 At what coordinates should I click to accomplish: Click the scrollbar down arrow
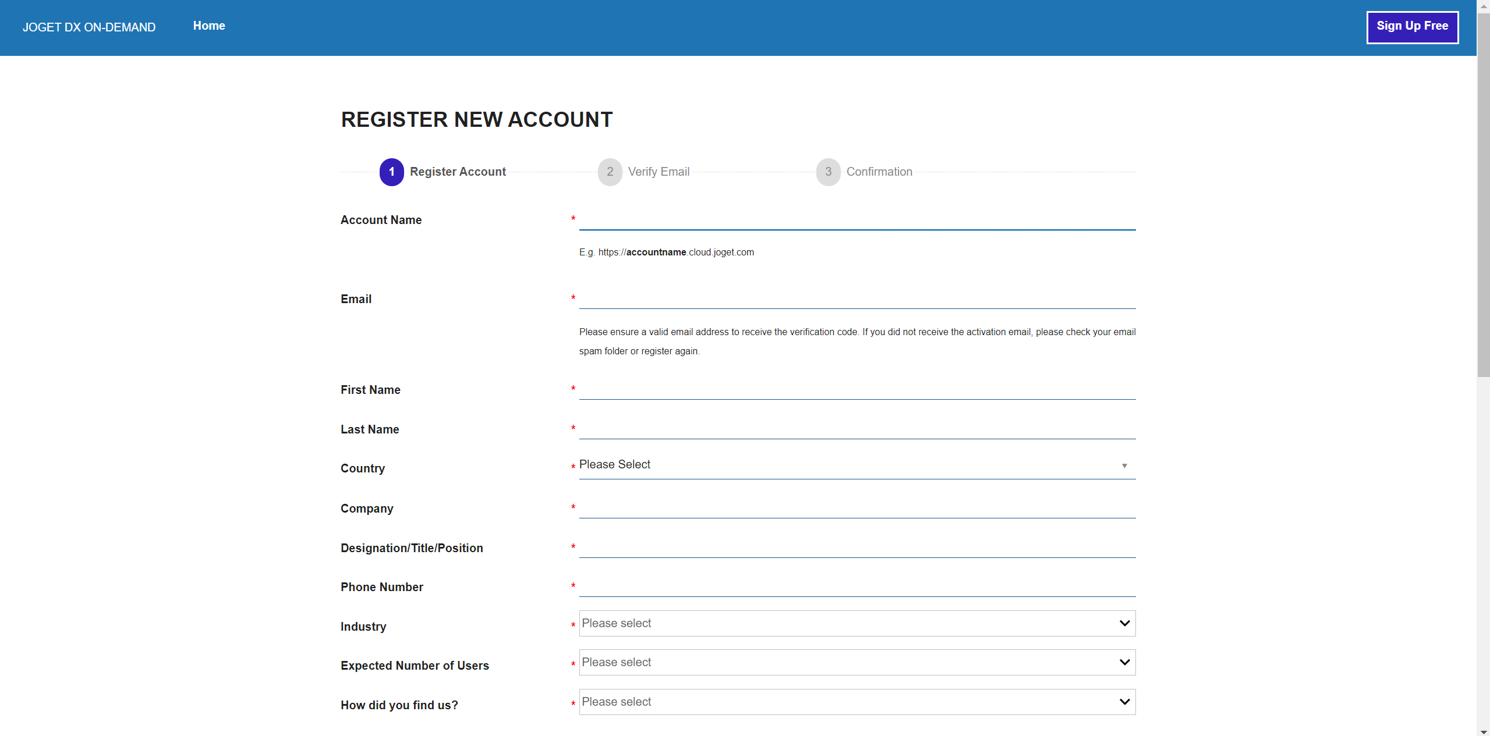tap(1483, 731)
